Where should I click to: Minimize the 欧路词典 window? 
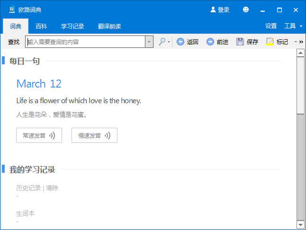point(263,10)
